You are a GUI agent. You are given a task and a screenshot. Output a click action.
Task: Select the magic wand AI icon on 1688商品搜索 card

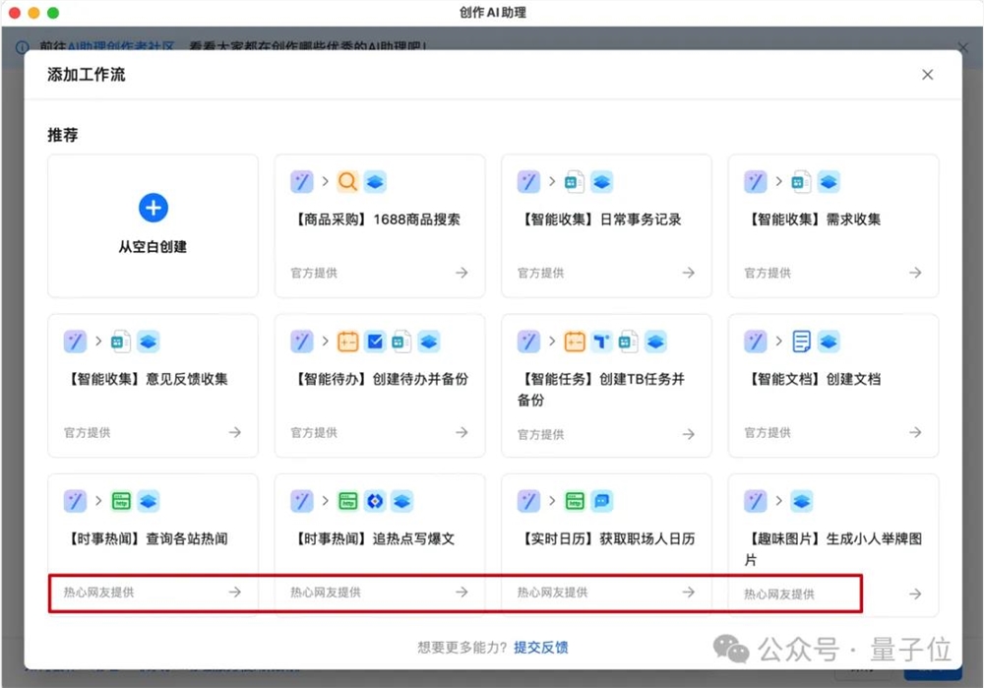pyautogui.click(x=301, y=181)
